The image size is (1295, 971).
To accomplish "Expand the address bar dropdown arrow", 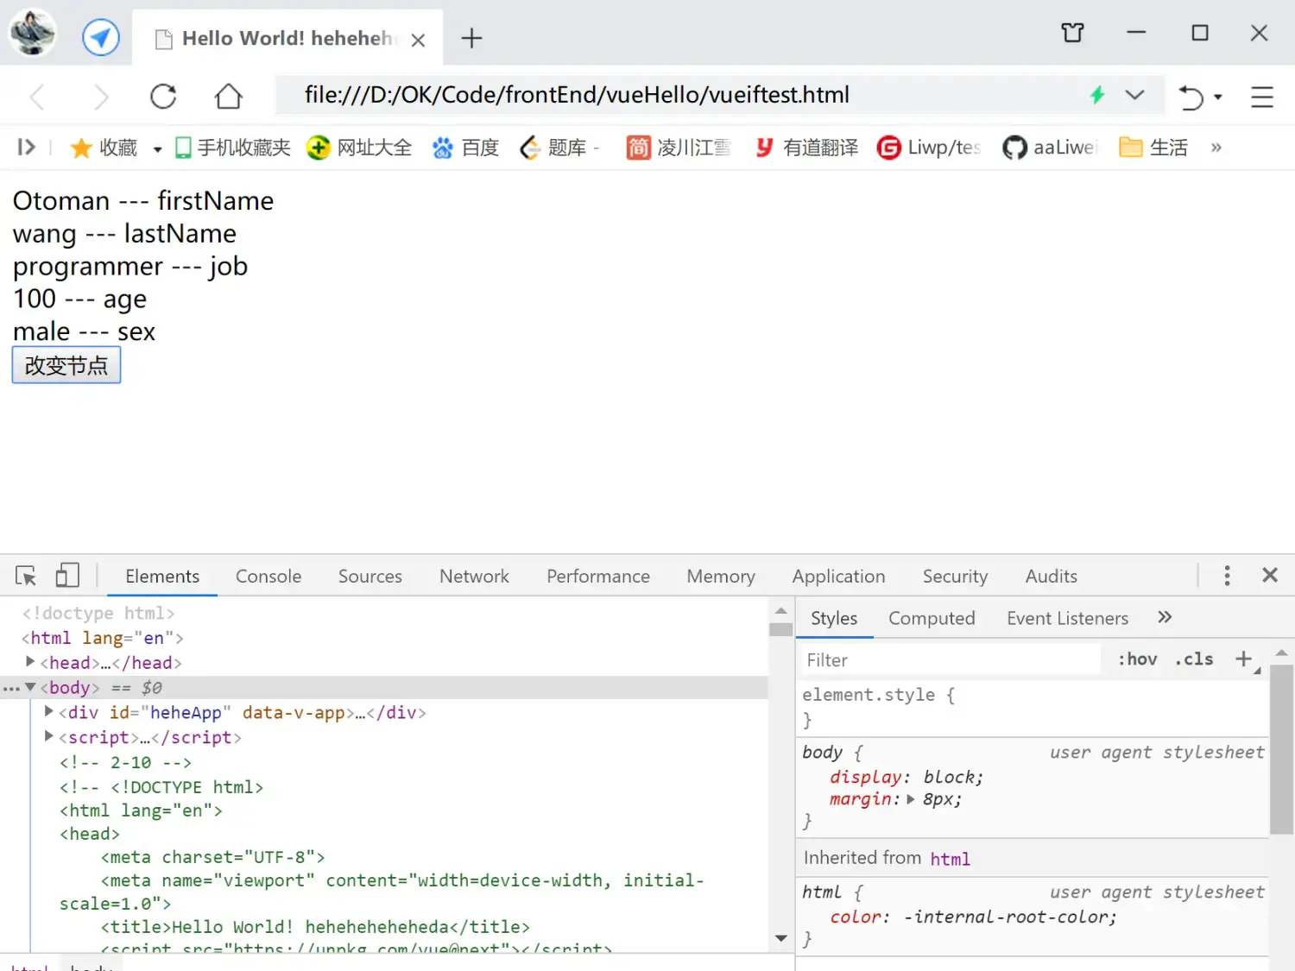I will (x=1135, y=95).
